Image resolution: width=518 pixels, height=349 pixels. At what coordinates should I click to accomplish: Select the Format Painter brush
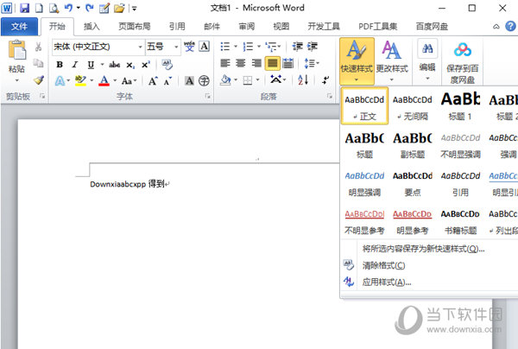(39, 80)
